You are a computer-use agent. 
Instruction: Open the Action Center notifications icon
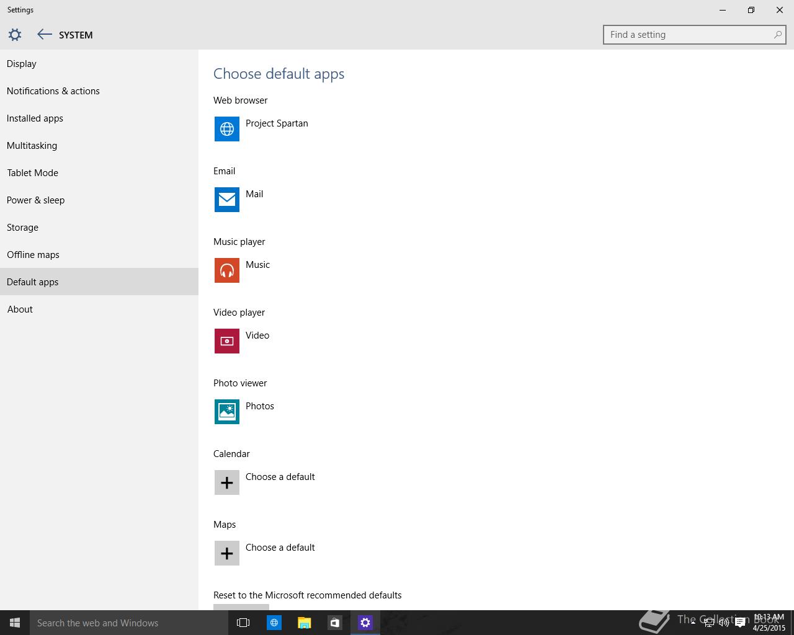pyautogui.click(x=740, y=623)
